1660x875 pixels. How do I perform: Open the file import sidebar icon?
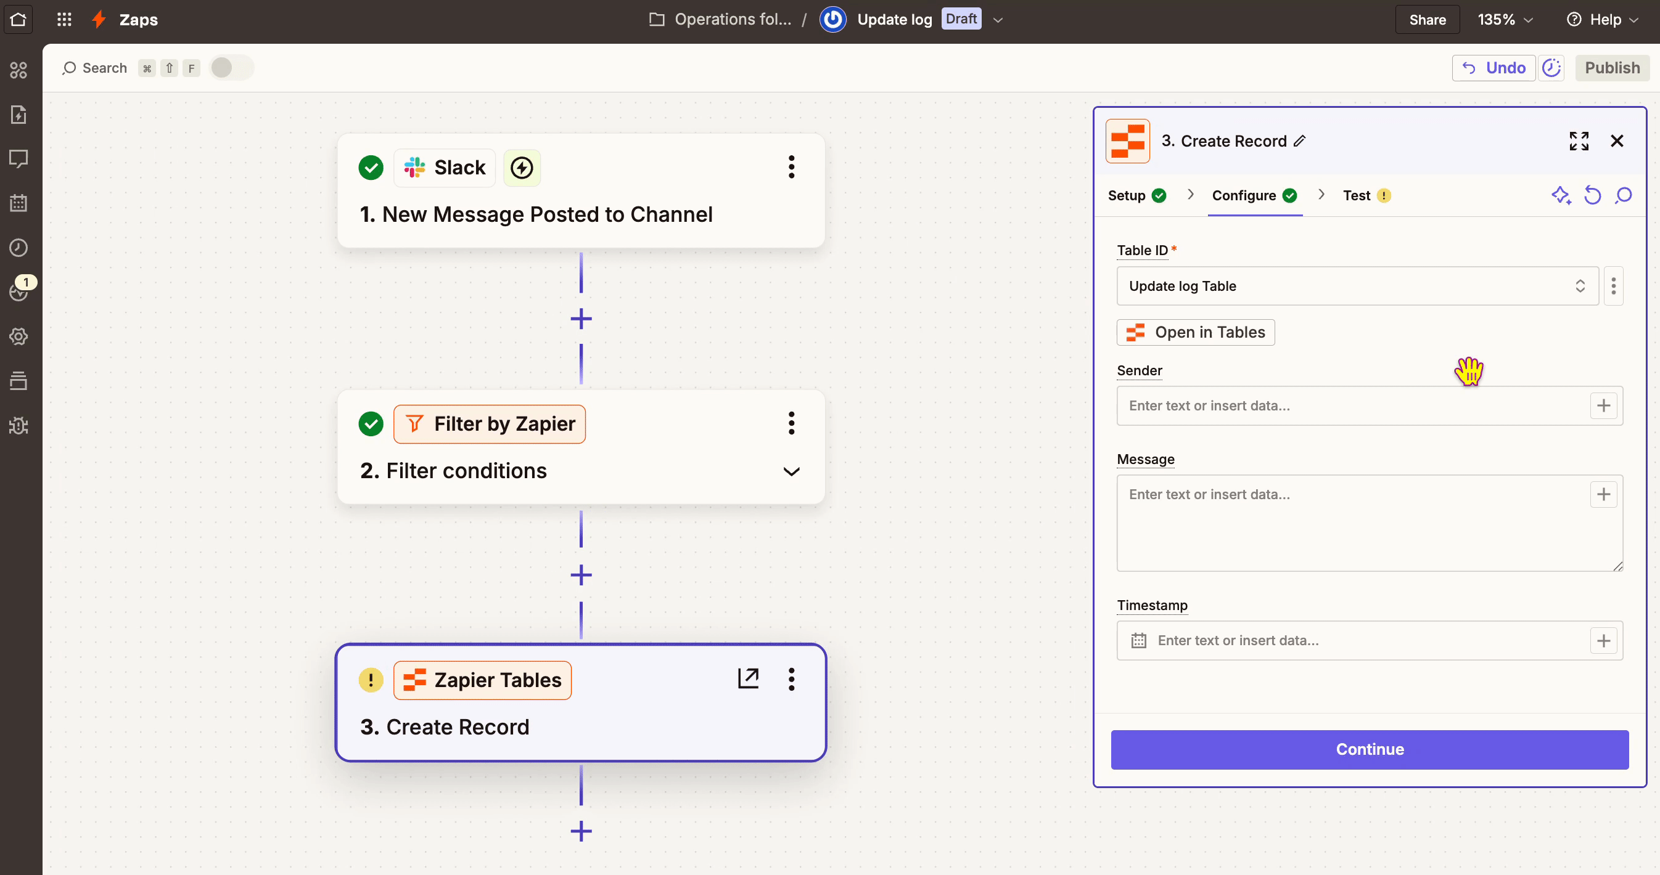18,115
